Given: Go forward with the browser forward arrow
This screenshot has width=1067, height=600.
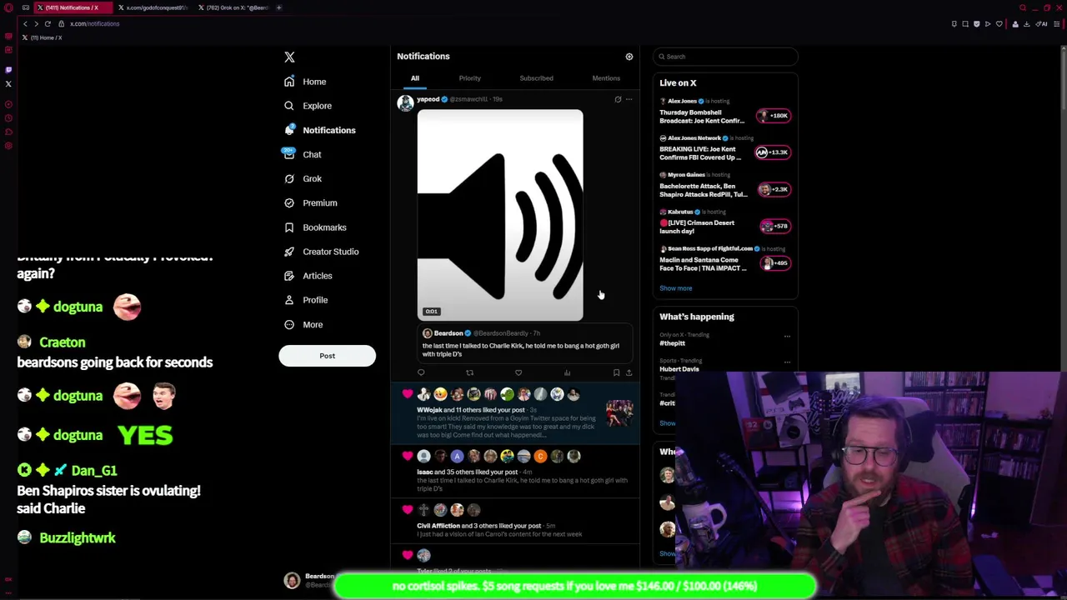Looking at the screenshot, I should [36, 23].
